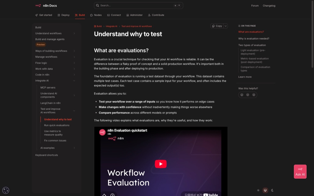314x196 pixels.
Task: Play the n8n Evaluation quickstart video
Action: [x=161, y=164]
